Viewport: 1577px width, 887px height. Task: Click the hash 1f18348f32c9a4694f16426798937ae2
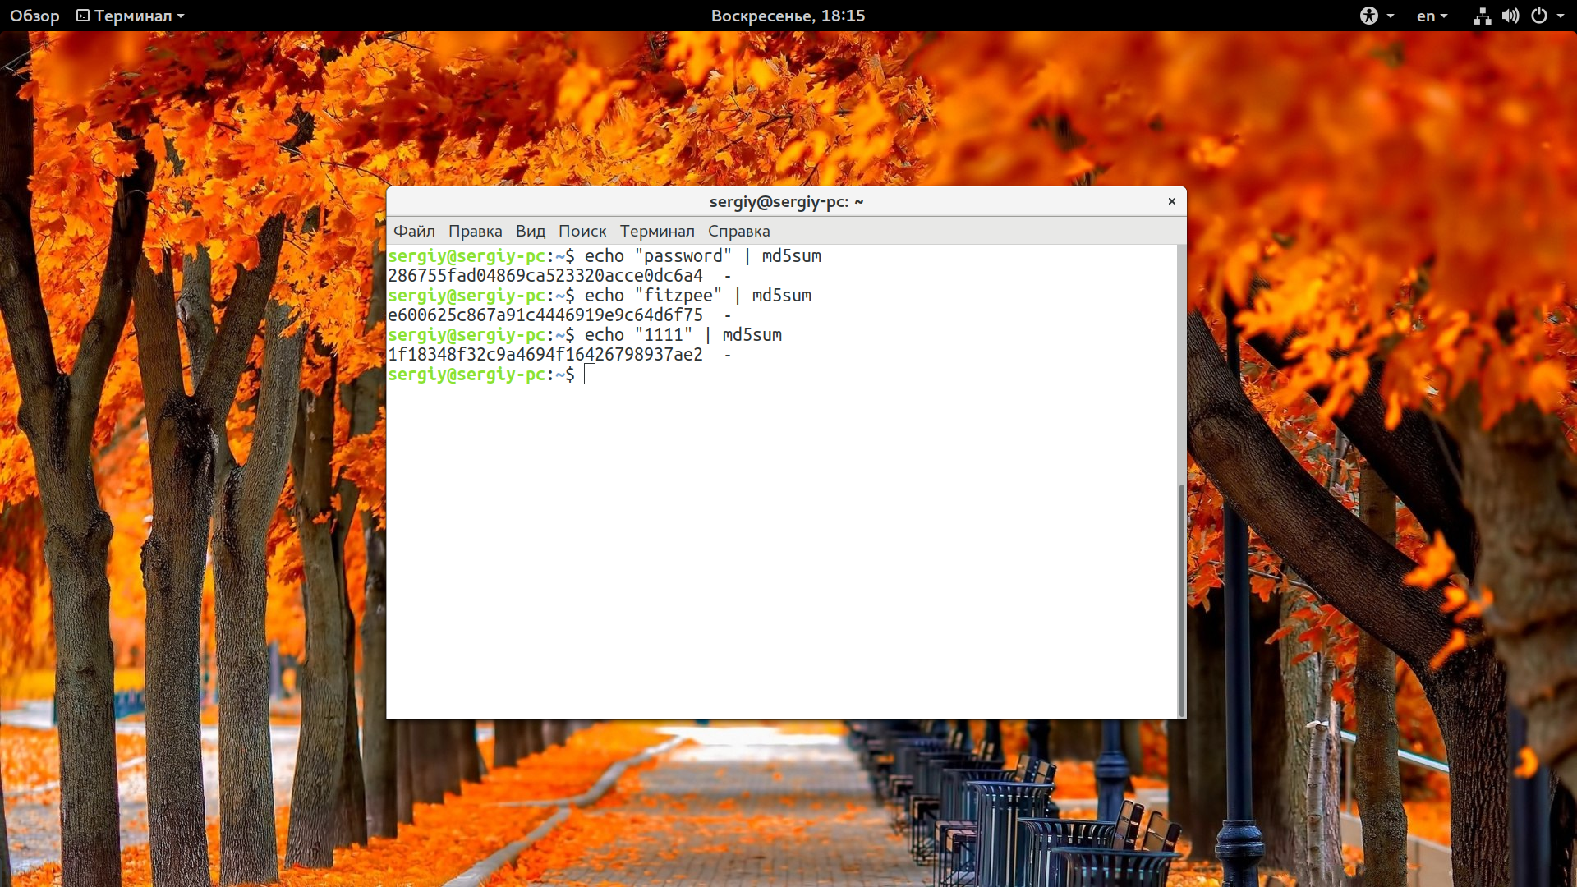coord(545,355)
